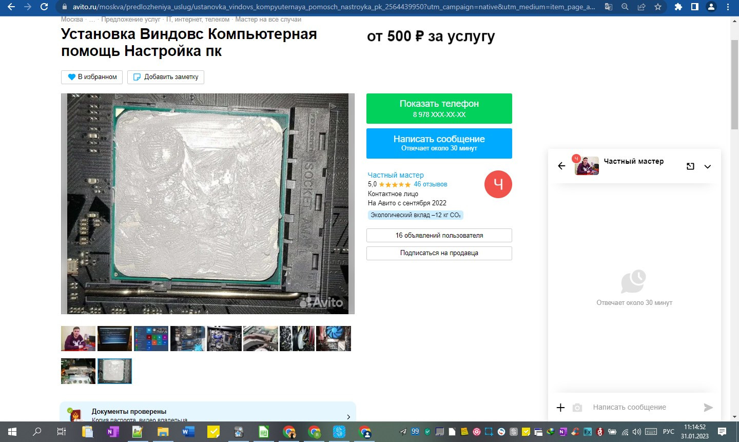Open Google Translate icon in address bar

pyautogui.click(x=609, y=7)
